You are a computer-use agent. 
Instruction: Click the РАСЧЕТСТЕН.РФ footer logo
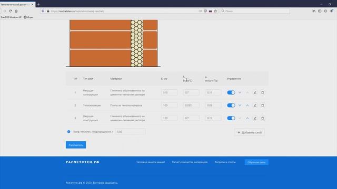point(83,162)
